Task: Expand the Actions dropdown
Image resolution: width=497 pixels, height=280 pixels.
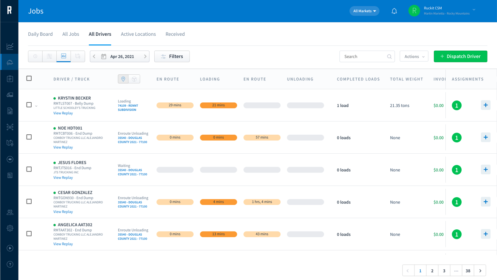Action: [414, 56]
